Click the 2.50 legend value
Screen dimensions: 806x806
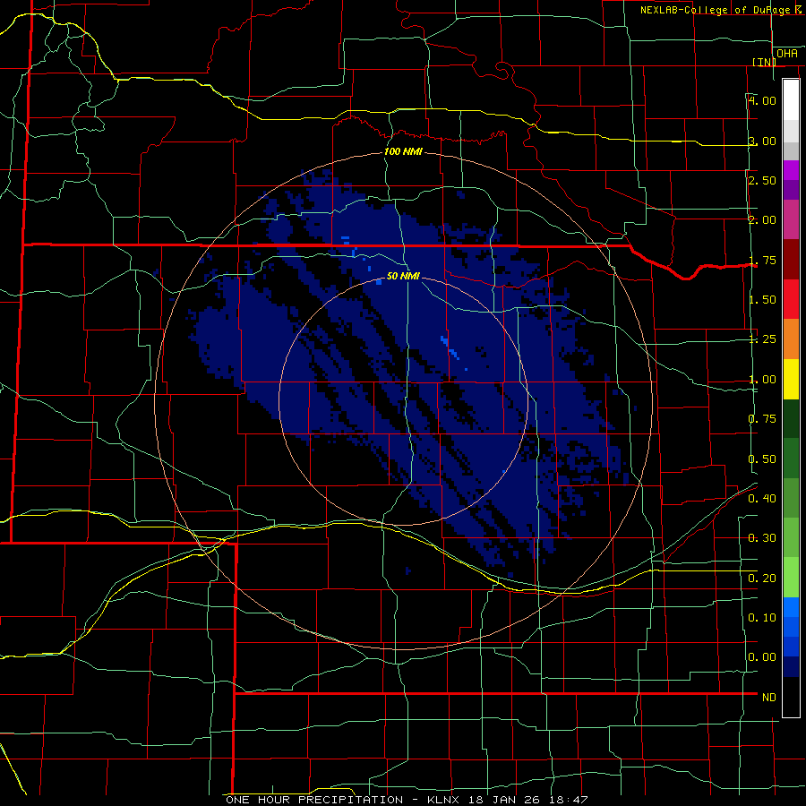(x=762, y=180)
